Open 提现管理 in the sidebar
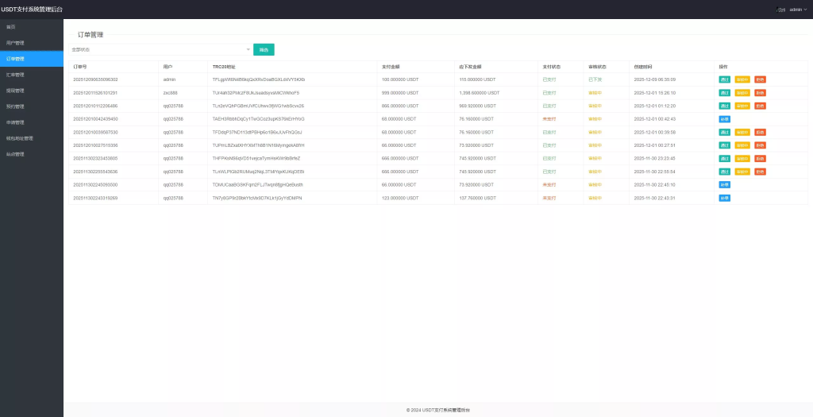Viewport: 813px width, 417px height. pos(15,91)
